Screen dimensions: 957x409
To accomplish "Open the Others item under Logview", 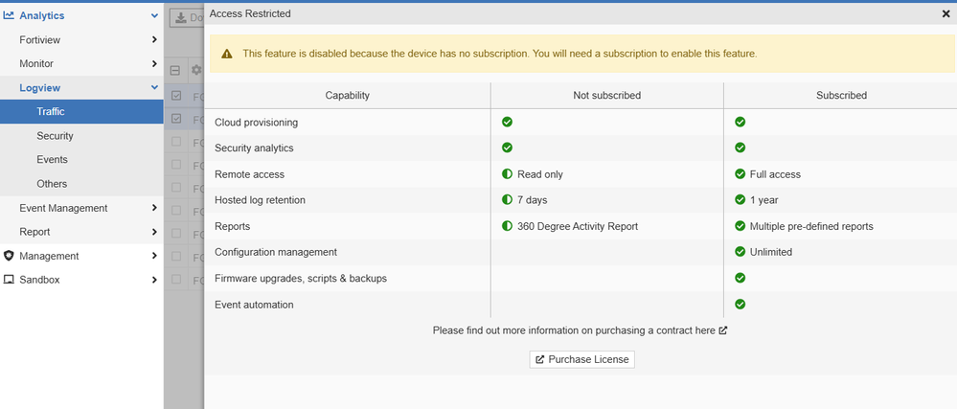I will [52, 184].
